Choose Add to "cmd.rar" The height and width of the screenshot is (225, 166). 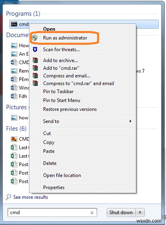61,68
